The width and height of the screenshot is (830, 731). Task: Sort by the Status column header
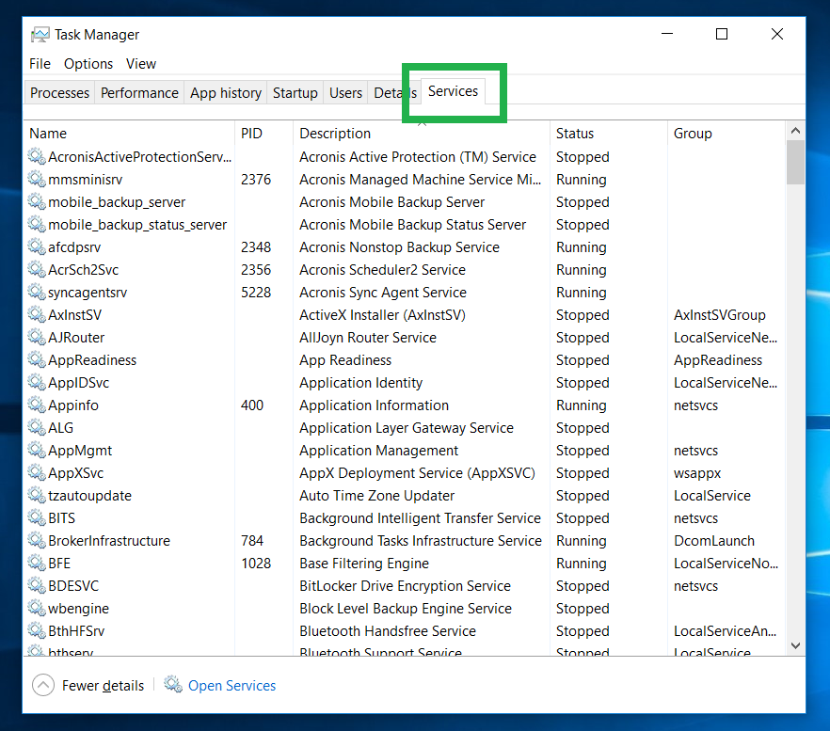pos(609,134)
